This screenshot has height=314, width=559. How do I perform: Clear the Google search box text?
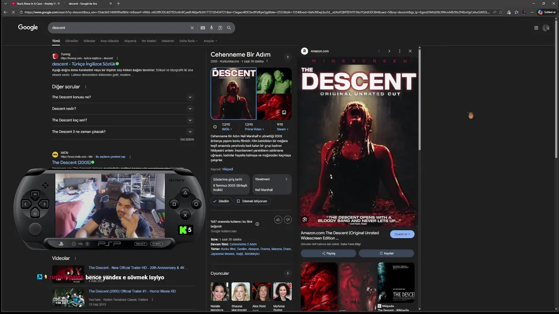pos(192,28)
